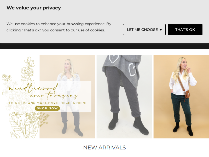
Task: Click the gold Shop Now button
Action: pos(47,108)
